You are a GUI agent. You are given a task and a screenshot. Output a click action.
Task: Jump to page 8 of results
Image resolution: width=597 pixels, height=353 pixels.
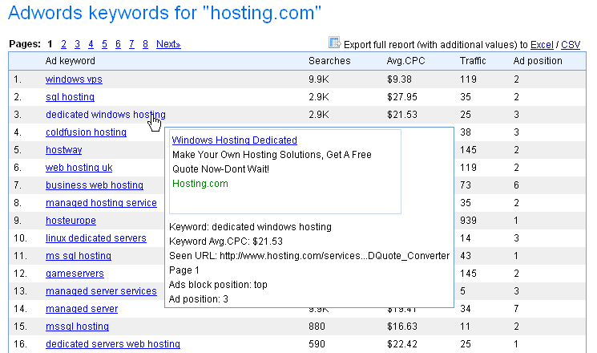click(x=145, y=44)
